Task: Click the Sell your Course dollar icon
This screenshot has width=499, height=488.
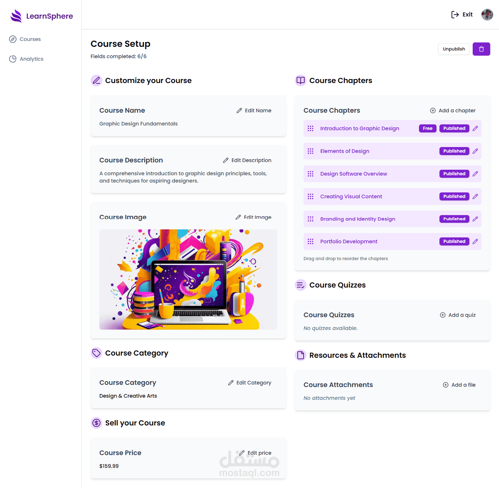Action: pos(96,423)
